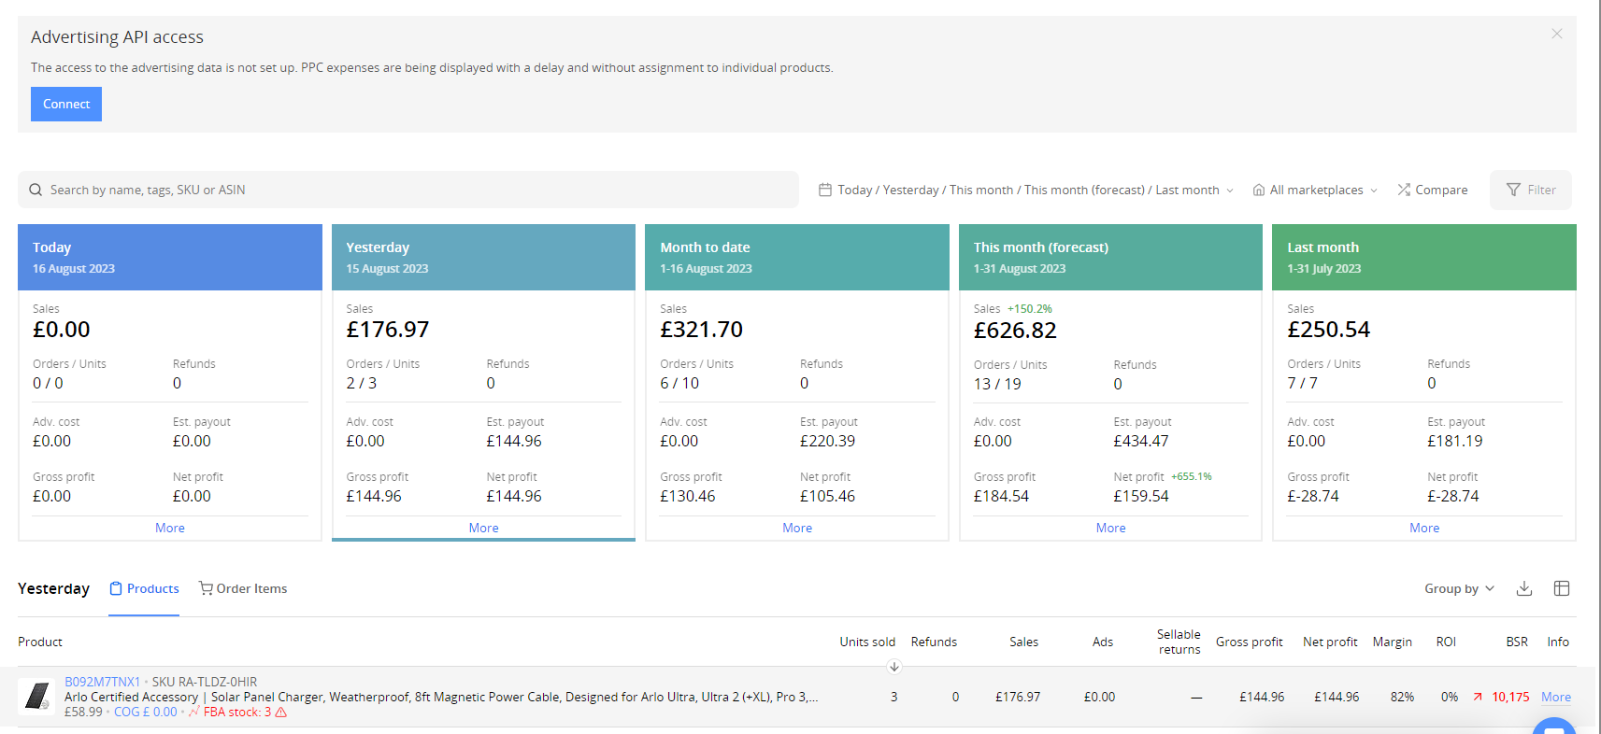Expand the Group by dropdown
Viewport: 1601px width, 734px height.
click(1459, 588)
